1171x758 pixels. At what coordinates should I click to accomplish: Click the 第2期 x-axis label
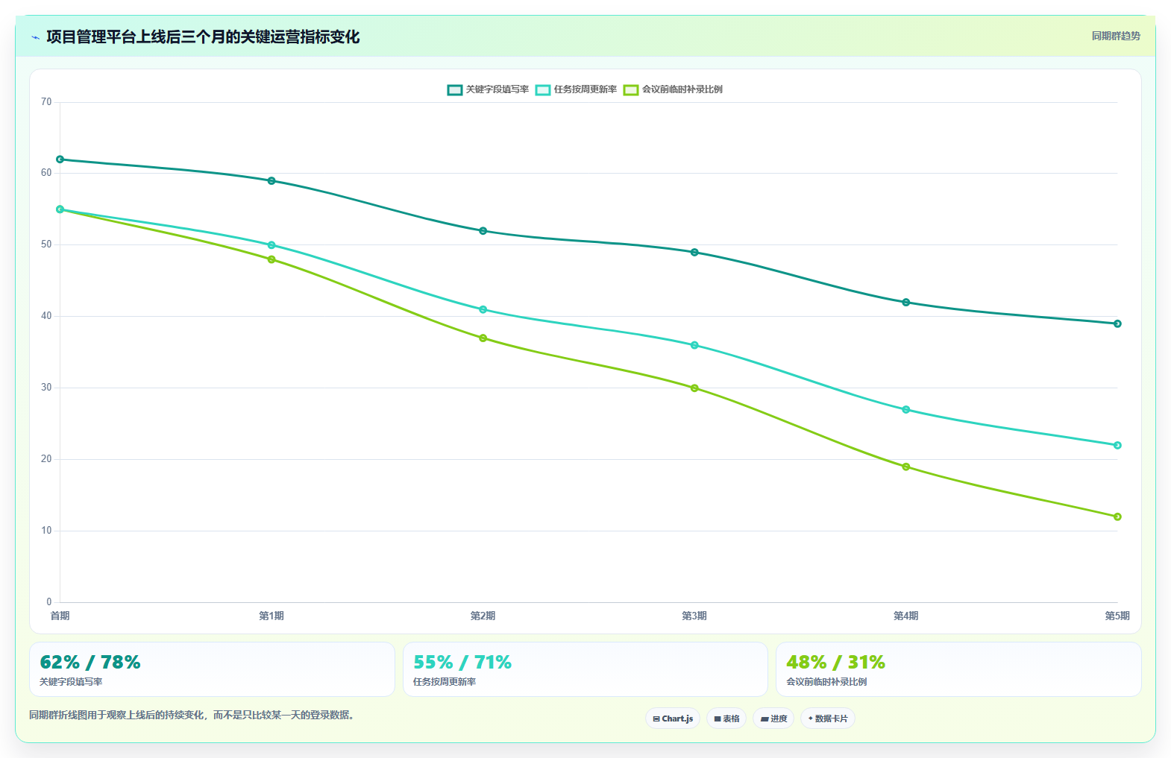[483, 616]
